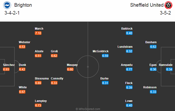Click the 3-4-2-1 formation text

[x=12, y=13]
